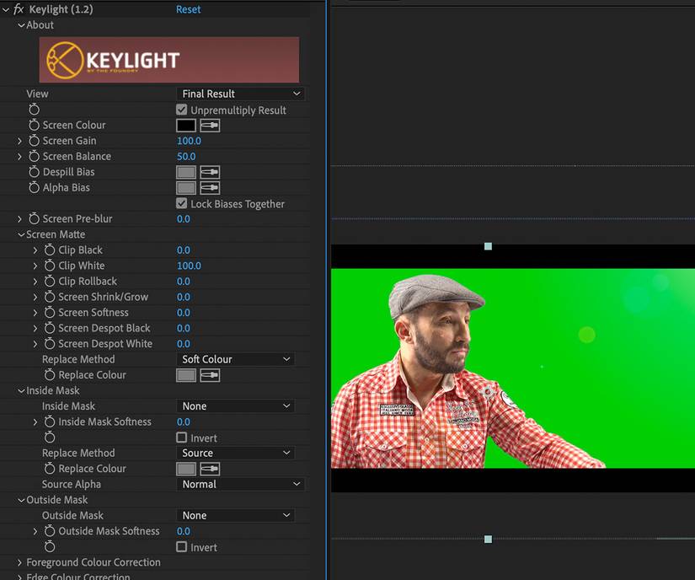
Task: Toggle the Clip Black stopwatch icon
Action: (50, 250)
